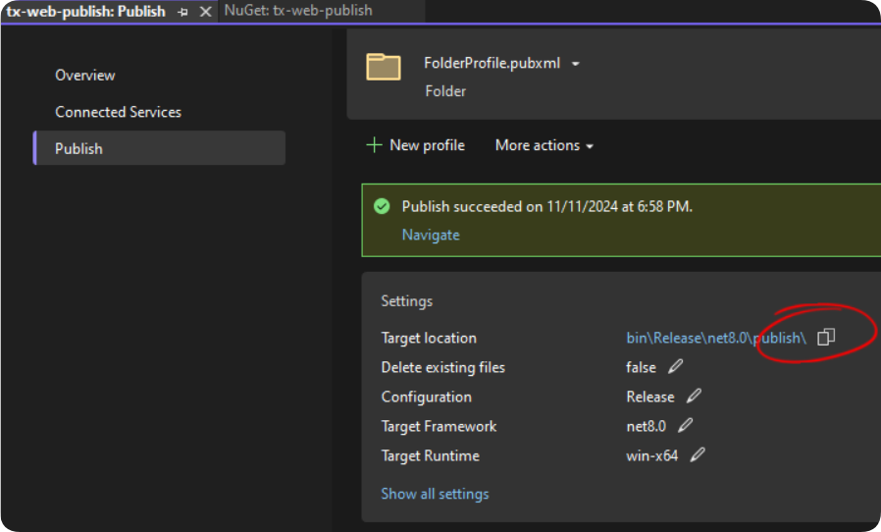This screenshot has width=881, height=532.
Task: Select the tx-web-publish: Publish tab
Action: [86, 12]
